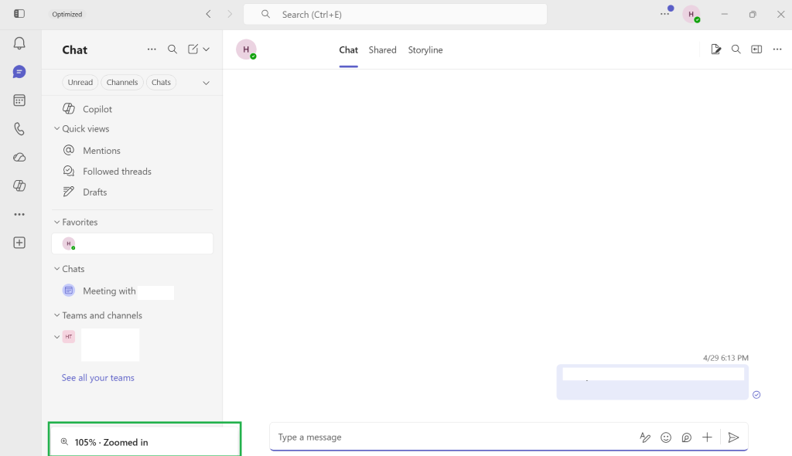Open the Calls phone icon
The image size is (792, 456).
(x=19, y=129)
